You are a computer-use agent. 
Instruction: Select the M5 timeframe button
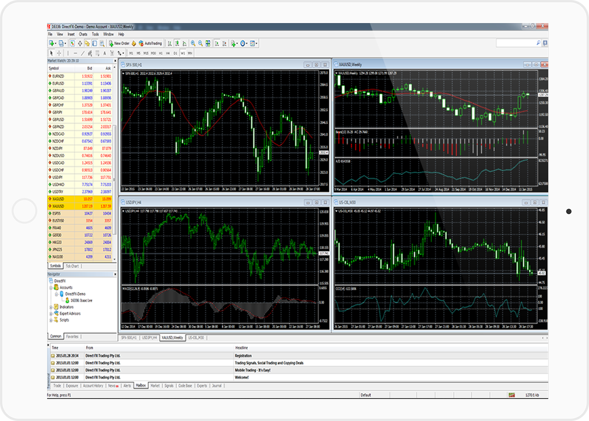[138, 53]
